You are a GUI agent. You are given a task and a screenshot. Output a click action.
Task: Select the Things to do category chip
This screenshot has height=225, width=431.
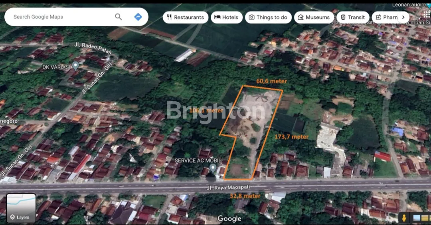(268, 17)
